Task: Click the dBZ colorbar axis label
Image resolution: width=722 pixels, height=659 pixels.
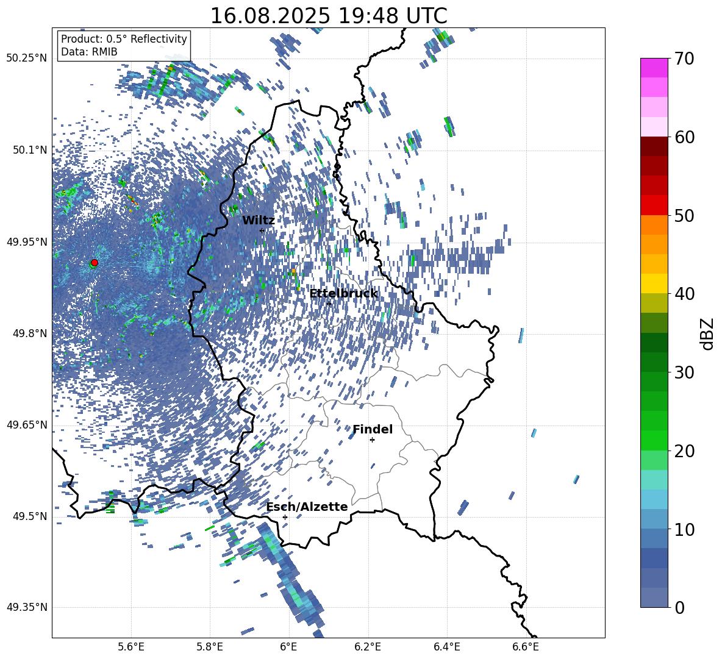Action: pyautogui.click(x=707, y=333)
